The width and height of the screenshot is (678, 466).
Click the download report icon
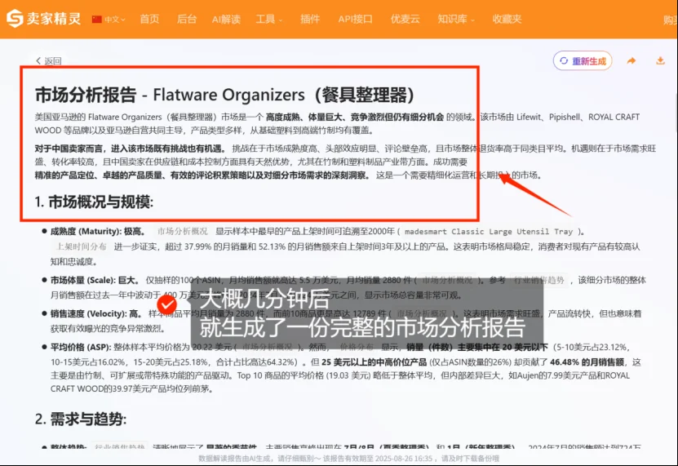tap(660, 60)
